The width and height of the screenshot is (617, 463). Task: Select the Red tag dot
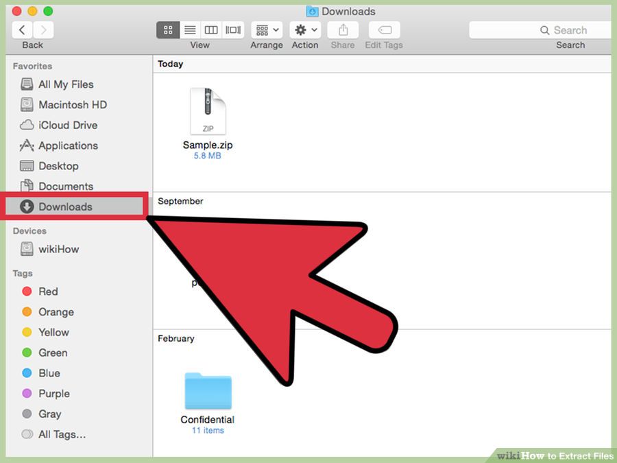click(x=27, y=292)
